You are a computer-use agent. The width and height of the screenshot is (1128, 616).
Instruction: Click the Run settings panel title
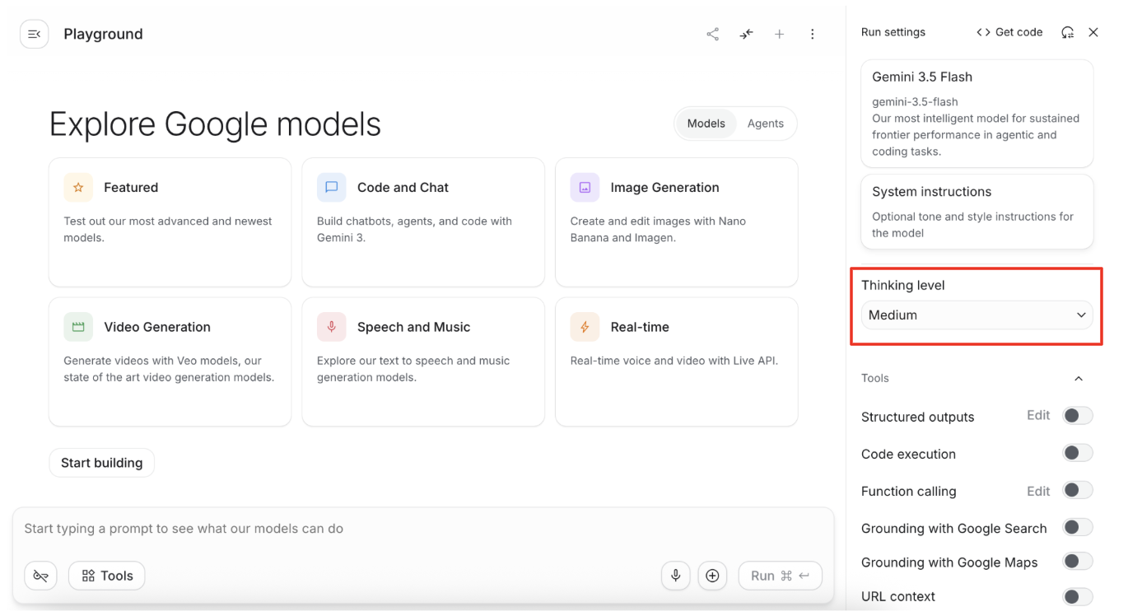(x=893, y=32)
